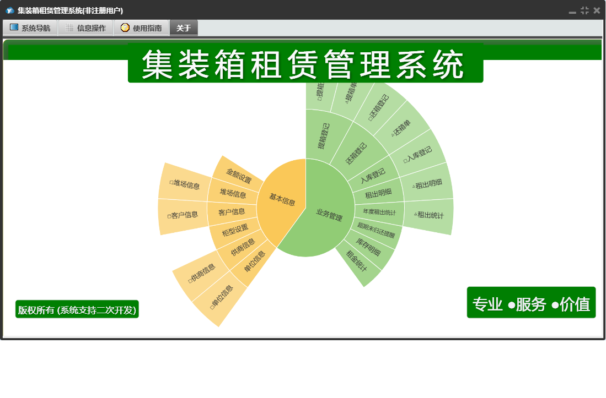Switch to the 信息操作 tab

click(86, 28)
